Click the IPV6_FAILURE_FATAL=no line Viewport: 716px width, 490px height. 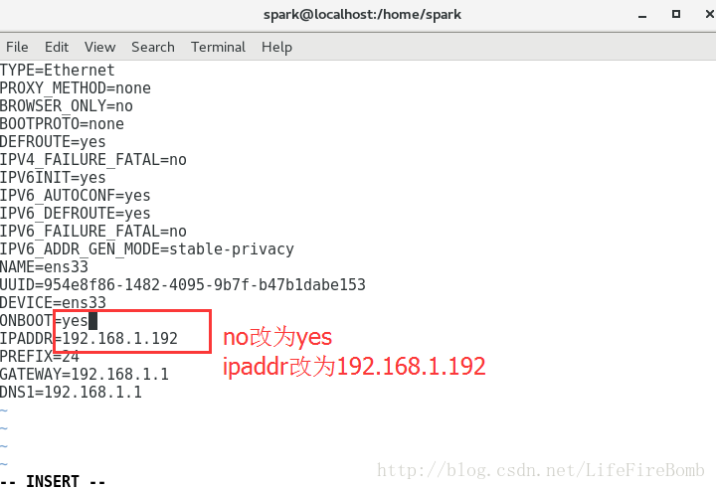pyautogui.click(x=93, y=232)
